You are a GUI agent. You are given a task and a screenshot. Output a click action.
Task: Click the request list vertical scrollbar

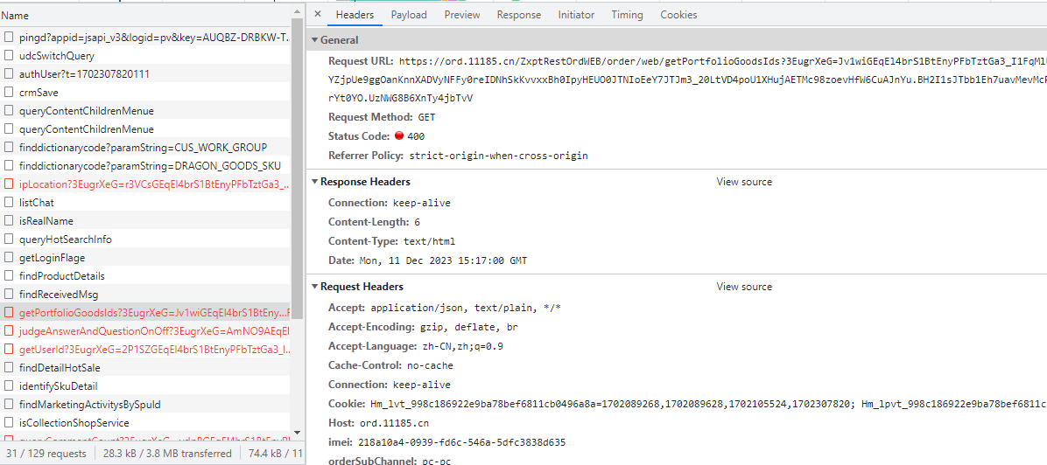click(297, 175)
